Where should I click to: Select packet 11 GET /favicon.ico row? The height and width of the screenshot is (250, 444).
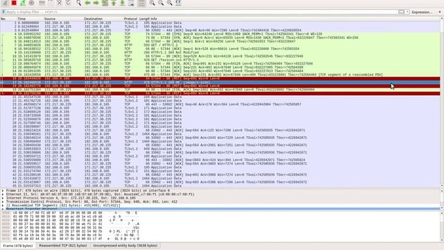coord(220,60)
